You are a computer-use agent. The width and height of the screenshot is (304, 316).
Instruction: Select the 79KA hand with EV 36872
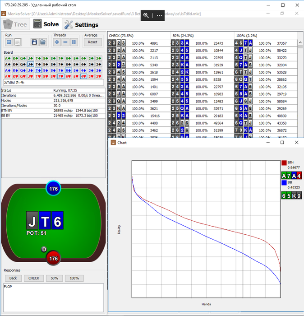(x=266, y=130)
